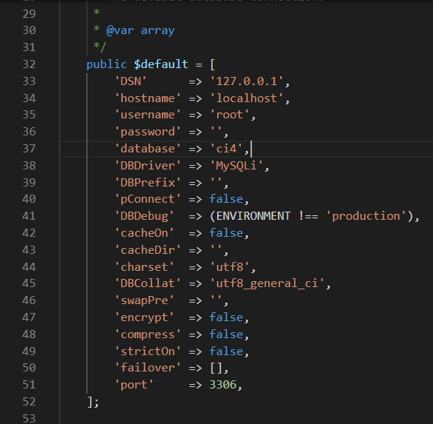Click the 'DSN' array key
Viewport: 433px width, 424px height.
[x=131, y=81]
